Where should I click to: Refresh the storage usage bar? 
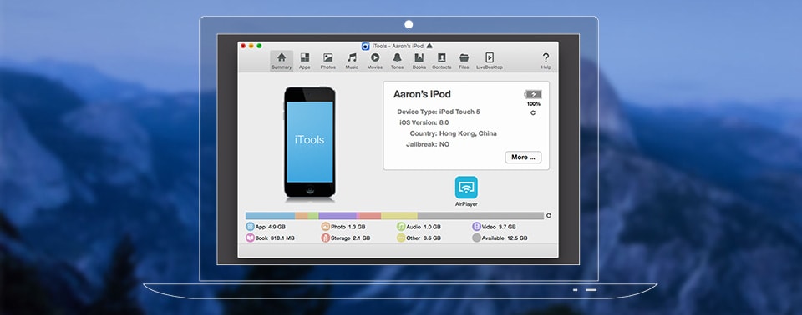point(549,216)
